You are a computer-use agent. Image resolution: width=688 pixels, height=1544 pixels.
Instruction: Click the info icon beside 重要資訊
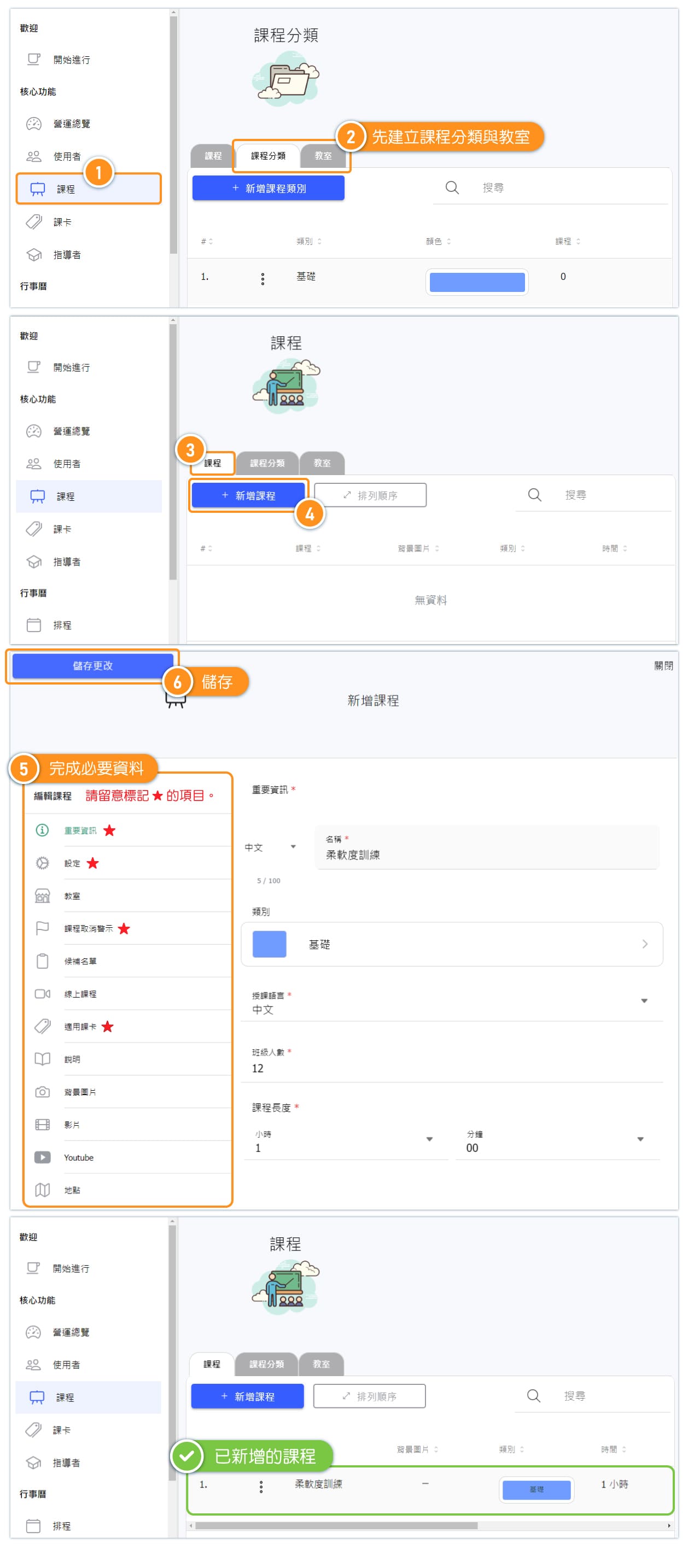coord(42,830)
